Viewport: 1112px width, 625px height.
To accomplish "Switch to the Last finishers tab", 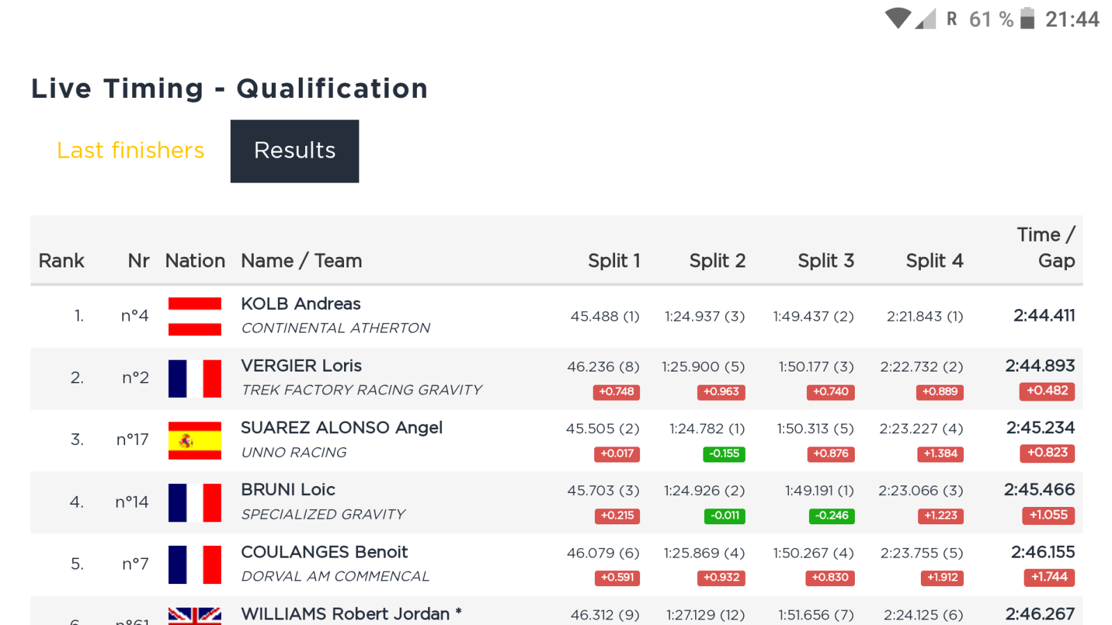I will [x=131, y=151].
